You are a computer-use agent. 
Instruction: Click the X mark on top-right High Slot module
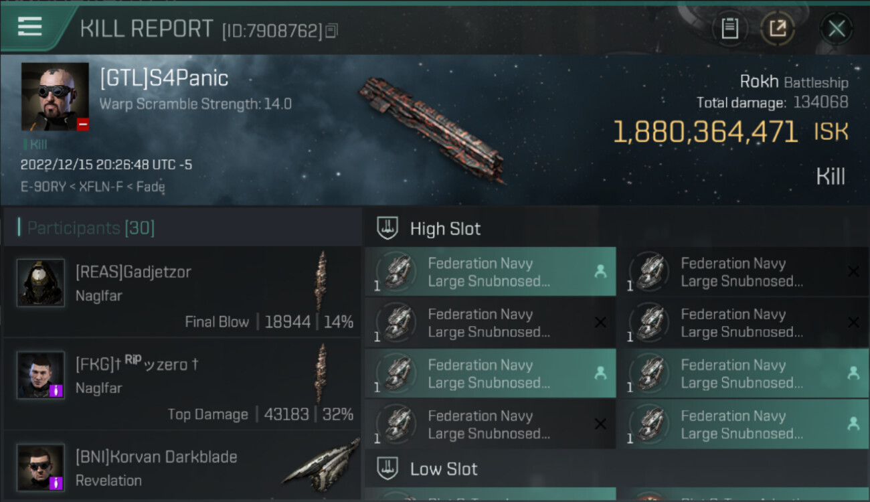(853, 271)
